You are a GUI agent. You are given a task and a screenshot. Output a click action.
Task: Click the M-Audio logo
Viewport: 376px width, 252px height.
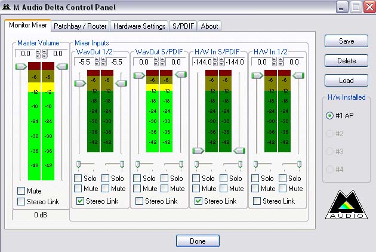click(346, 205)
